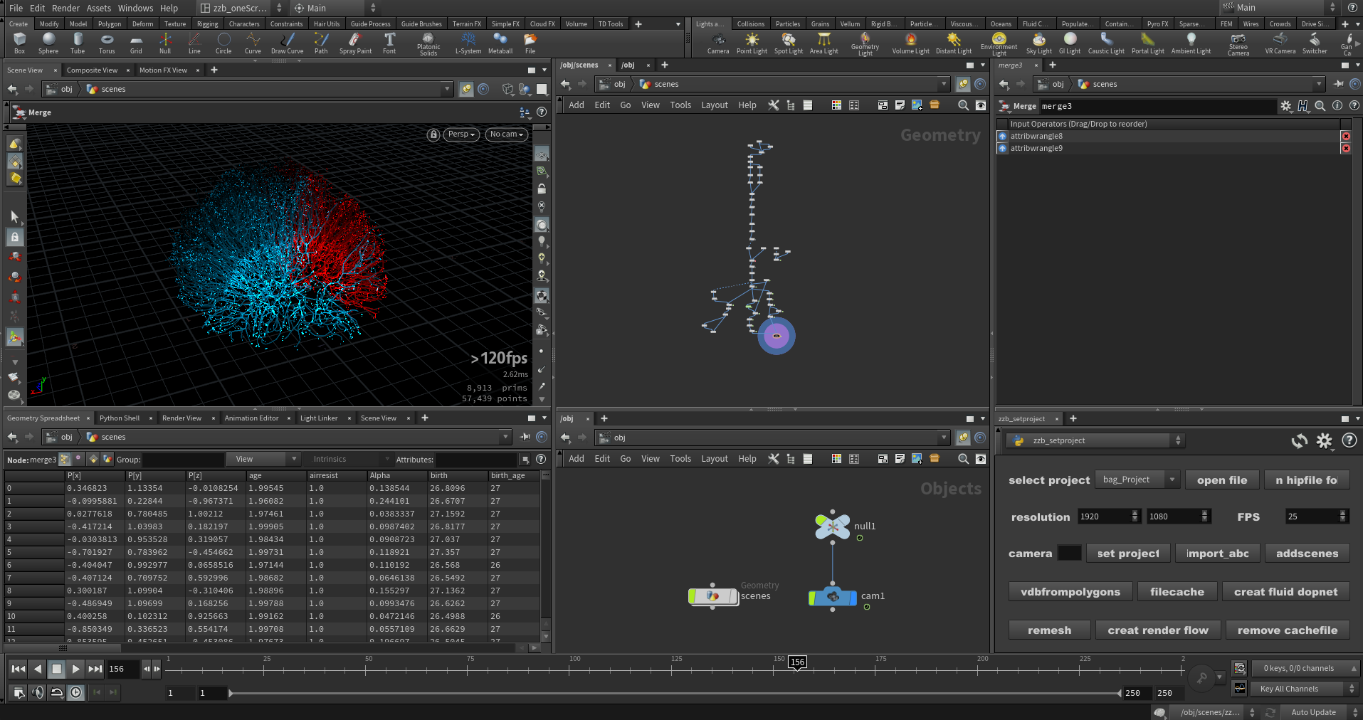Add a Camera from the lights shelf
The image size is (1363, 720).
717,43
